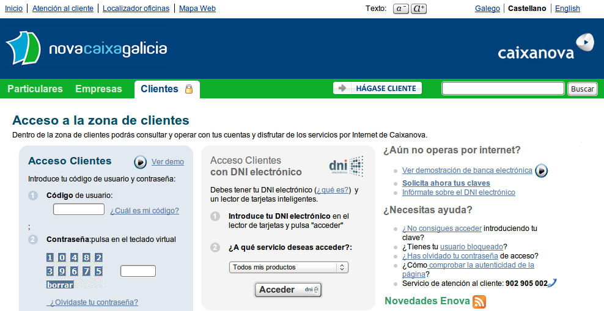
Task: Open the Todos mis productos dropdown
Action: [289, 267]
